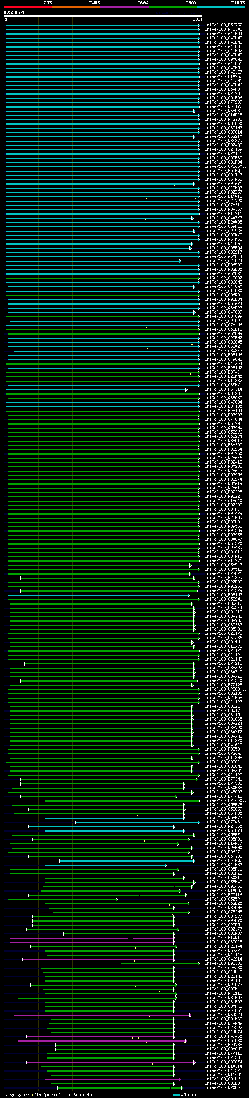Click the =50char. scale legend

click(186, 1095)
